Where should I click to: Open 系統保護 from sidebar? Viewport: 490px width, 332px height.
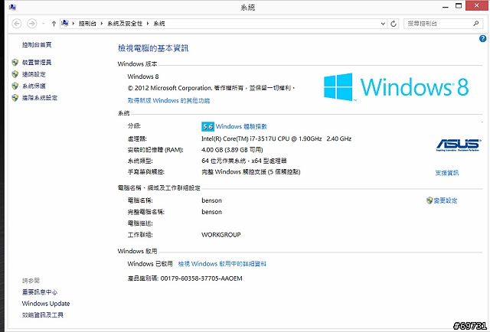(x=34, y=86)
